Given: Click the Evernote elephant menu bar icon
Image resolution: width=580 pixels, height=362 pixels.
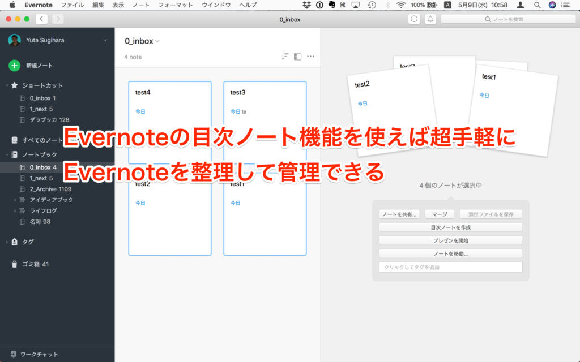Looking at the screenshot, I should 331,5.
